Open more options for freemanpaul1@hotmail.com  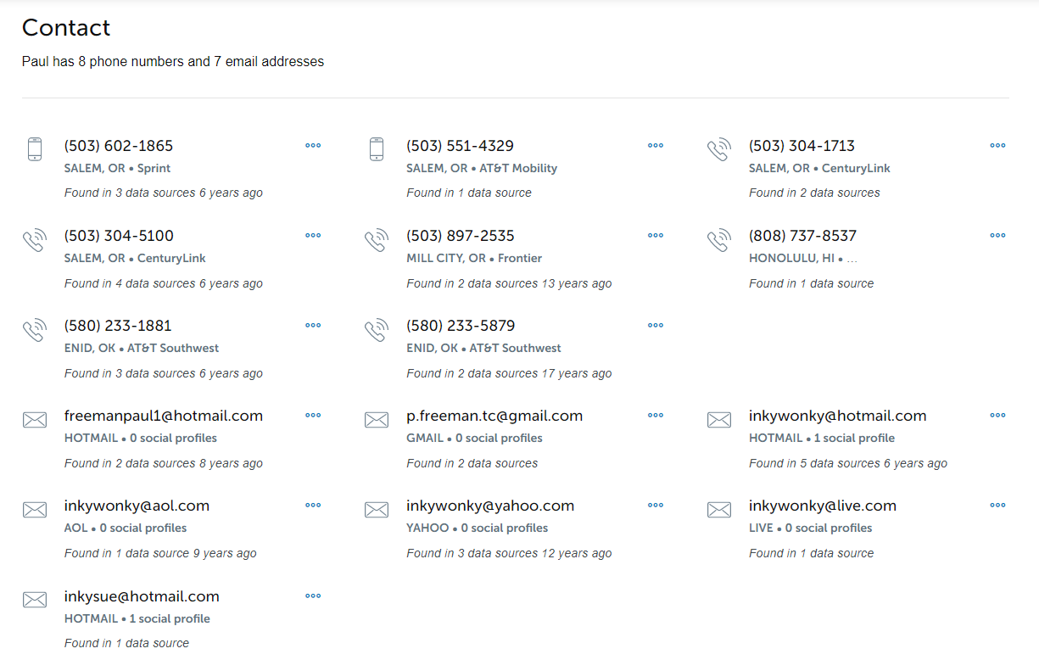pos(313,415)
